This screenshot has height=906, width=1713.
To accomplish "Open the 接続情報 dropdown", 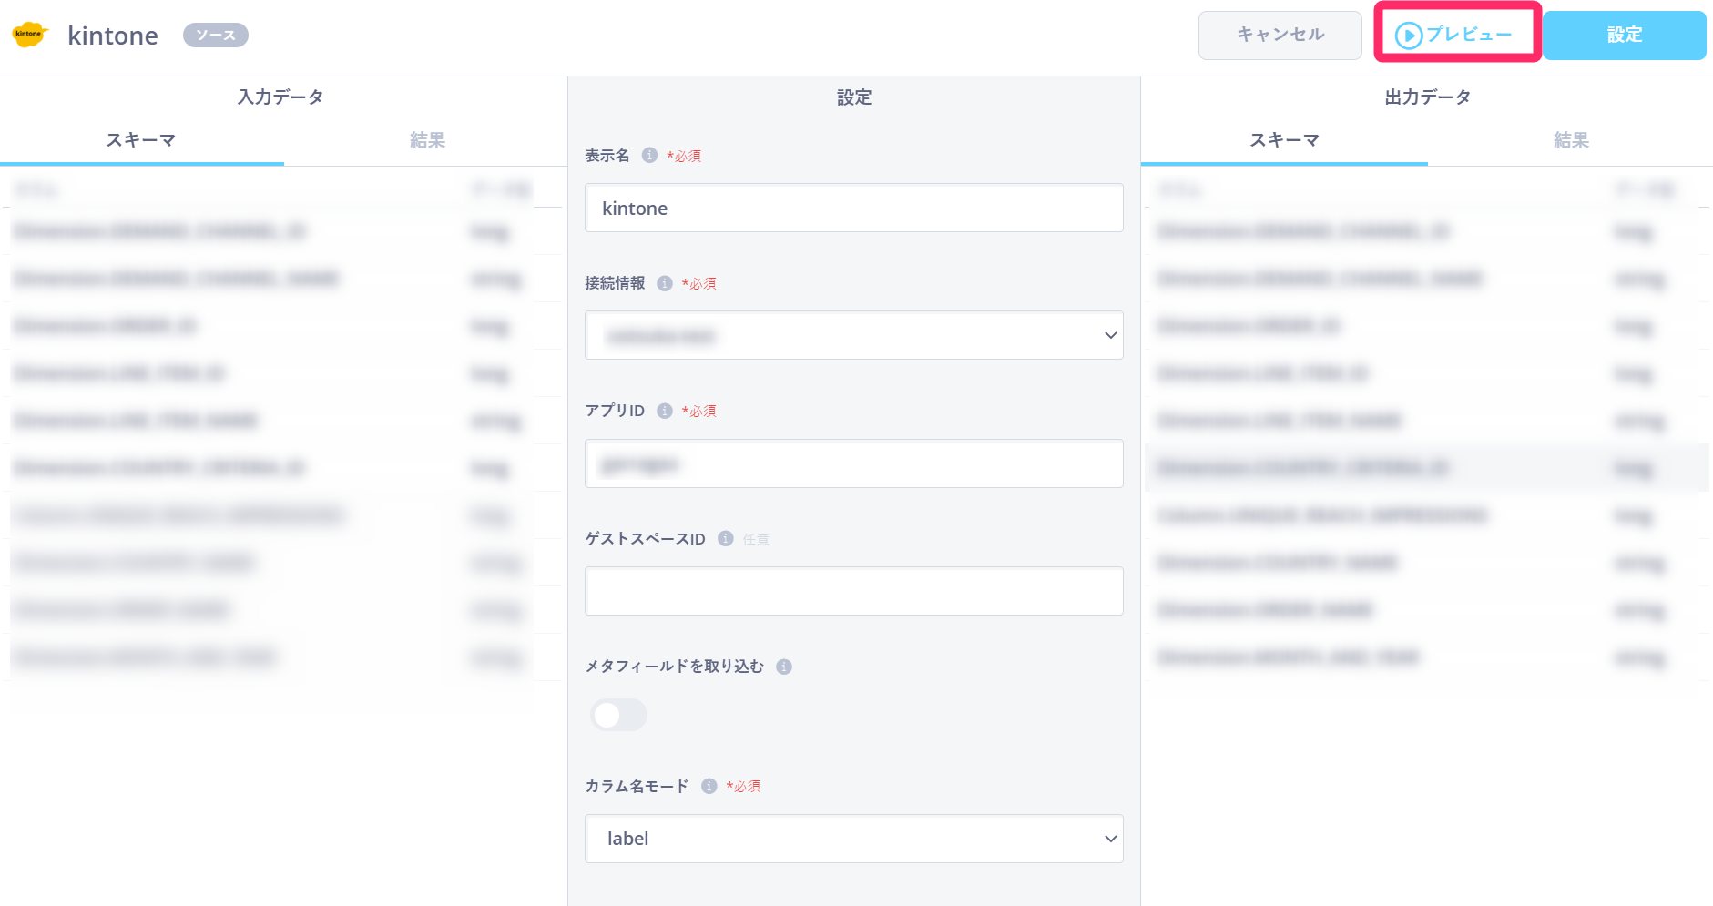I will click(x=853, y=335).
